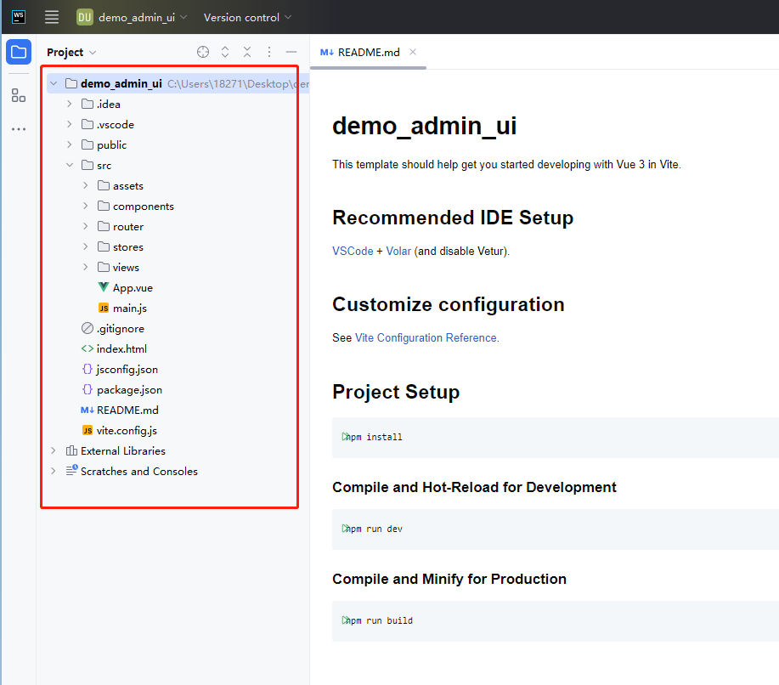This screenshot has height=685, width=779.
Task: Show more tool windows via ellipsis icon
Action: [x=19, y=129]
